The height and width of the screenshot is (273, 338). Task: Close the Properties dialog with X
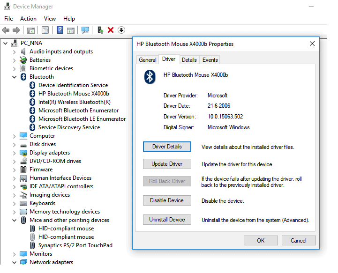[x=312, y=44]
